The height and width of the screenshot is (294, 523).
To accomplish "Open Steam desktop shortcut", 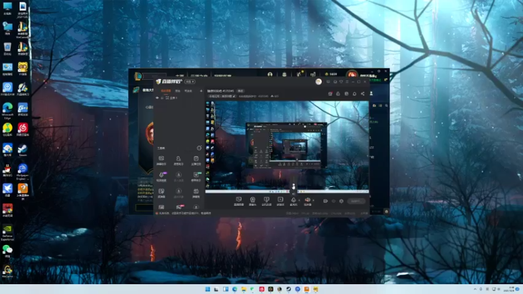I will [22, 150].
